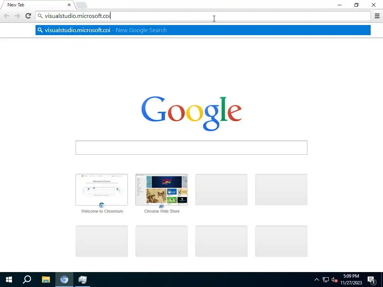
Task: Launch File Explorer from the taskbar
Action: [46, 280]
